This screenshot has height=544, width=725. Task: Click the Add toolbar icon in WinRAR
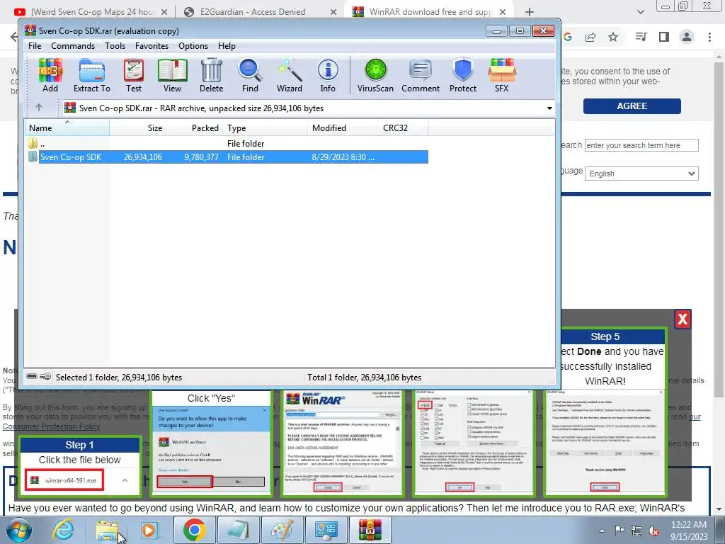pos(50,75)
